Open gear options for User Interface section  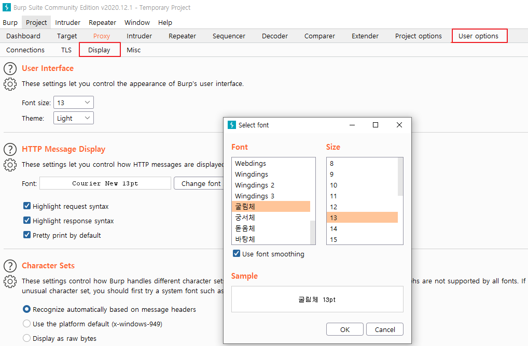10,84
